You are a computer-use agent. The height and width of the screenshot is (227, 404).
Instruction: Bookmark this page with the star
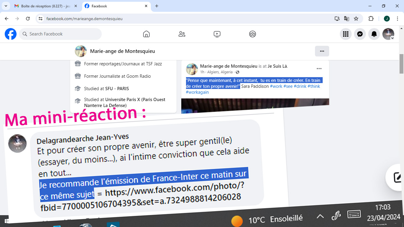(x=356, y=19)
